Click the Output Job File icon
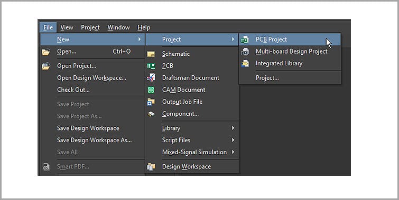This screenshot has height=200, width=399. point(151,102)
